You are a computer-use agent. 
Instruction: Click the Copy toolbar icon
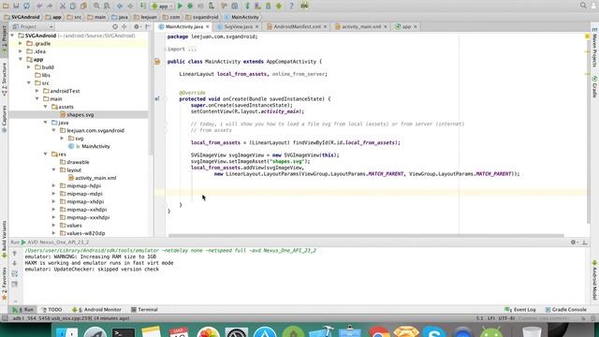pyautogui.click(x=73, y=6)
